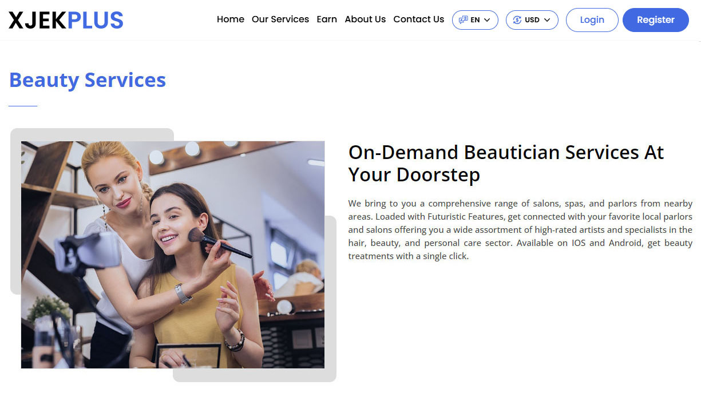
Task: Click the Beauty Services heading
Action: (87, 80)
